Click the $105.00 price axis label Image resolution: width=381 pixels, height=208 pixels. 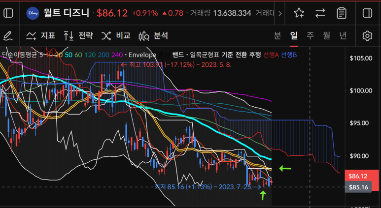point(361,58)
